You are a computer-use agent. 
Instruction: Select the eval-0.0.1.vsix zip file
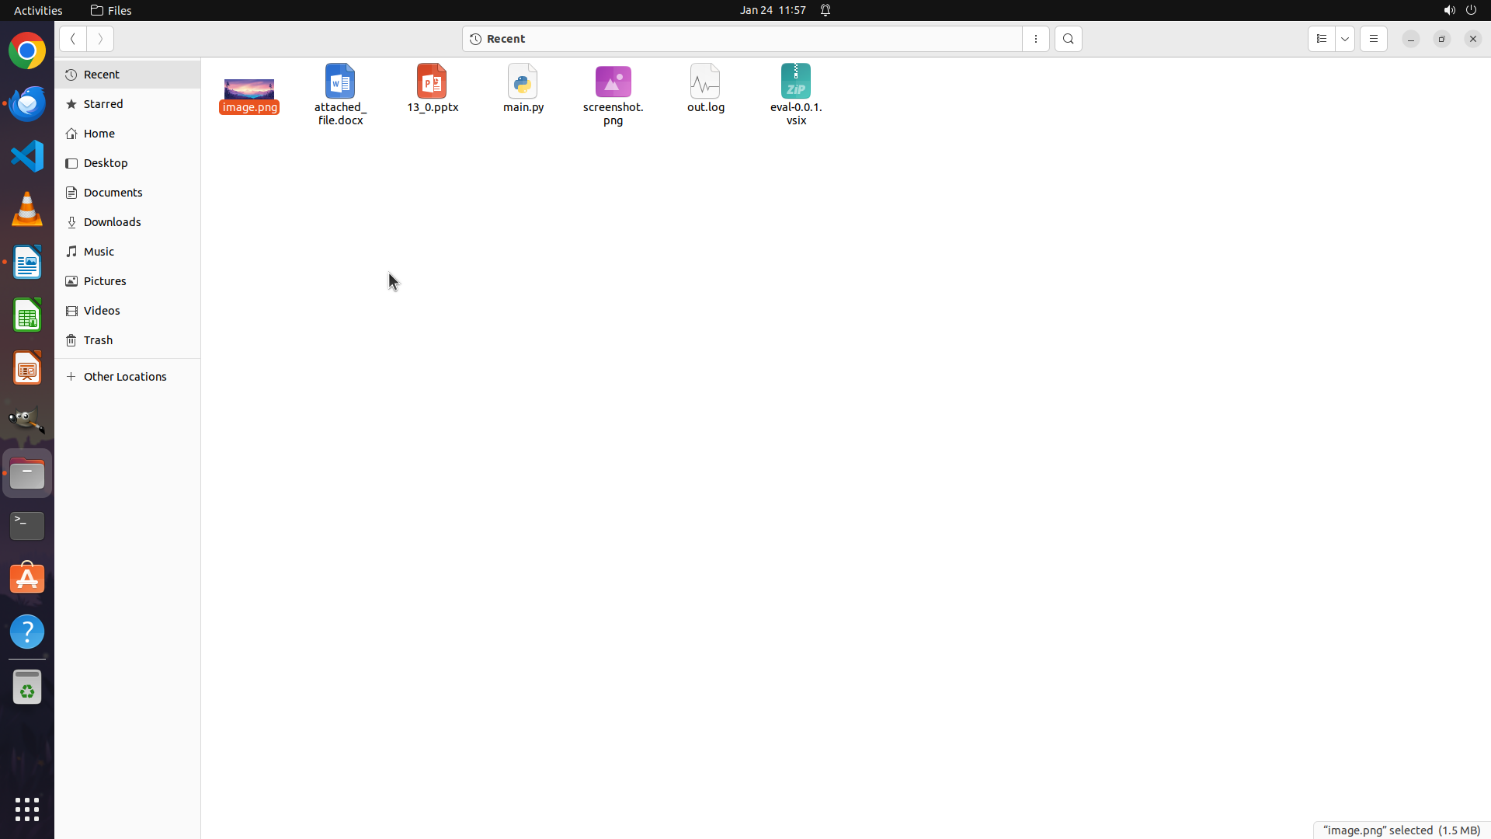[796, 82]
